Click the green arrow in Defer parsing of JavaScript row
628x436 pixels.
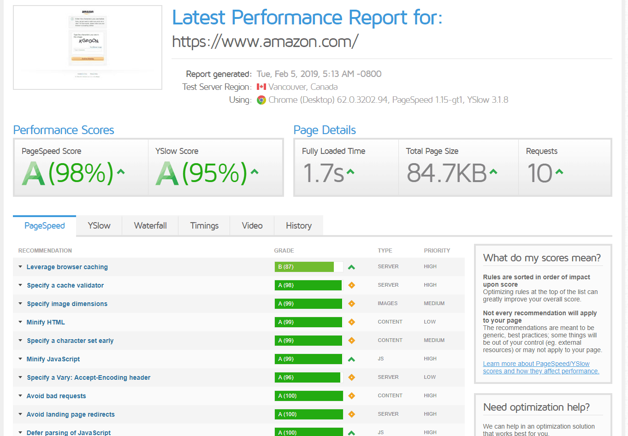coord(351,433)
